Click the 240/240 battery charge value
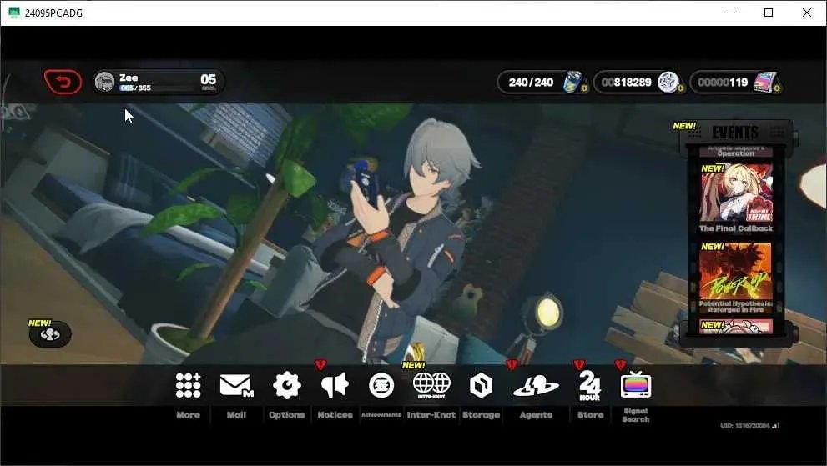The image size is (827, 466). 531,83
